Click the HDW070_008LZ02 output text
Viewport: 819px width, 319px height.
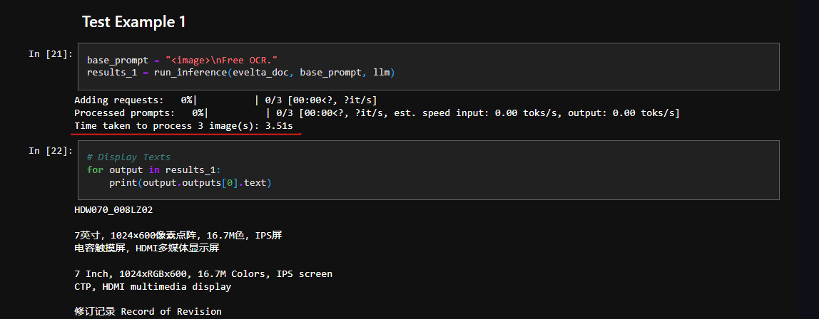click(x=113, y=210)
